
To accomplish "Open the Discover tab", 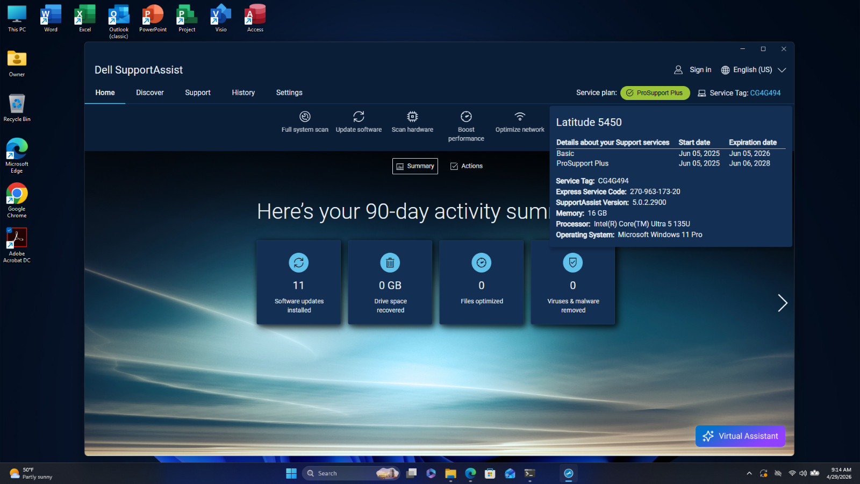I will pos(150,92).
